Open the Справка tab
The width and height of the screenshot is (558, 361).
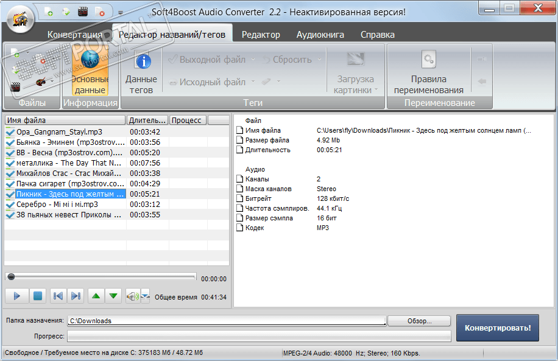[378, 35]
